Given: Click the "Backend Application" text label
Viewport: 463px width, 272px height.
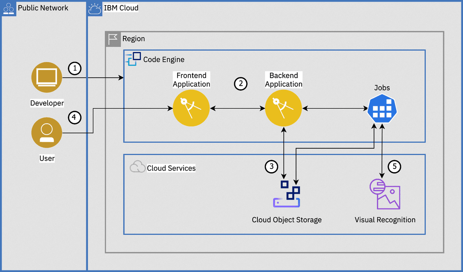Looking at the screenshot, I should pos(284,80).
